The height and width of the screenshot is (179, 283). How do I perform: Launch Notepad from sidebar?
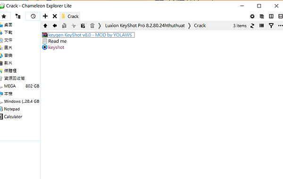pos(12,109)
